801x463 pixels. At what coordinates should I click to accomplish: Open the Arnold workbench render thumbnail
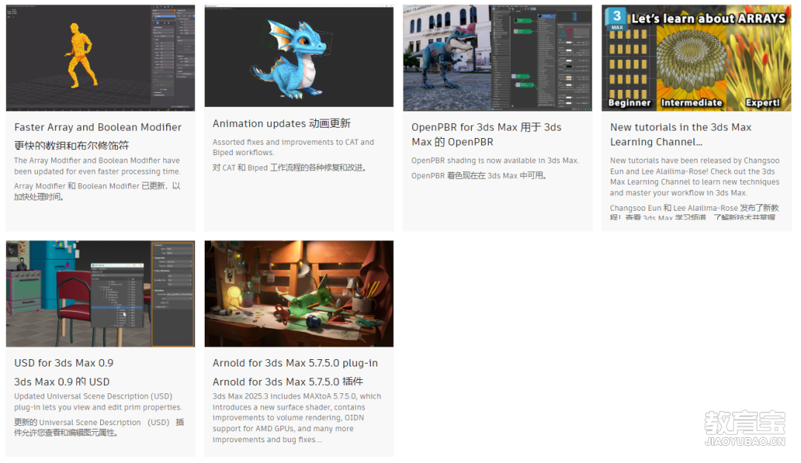[x=299, y=294]
